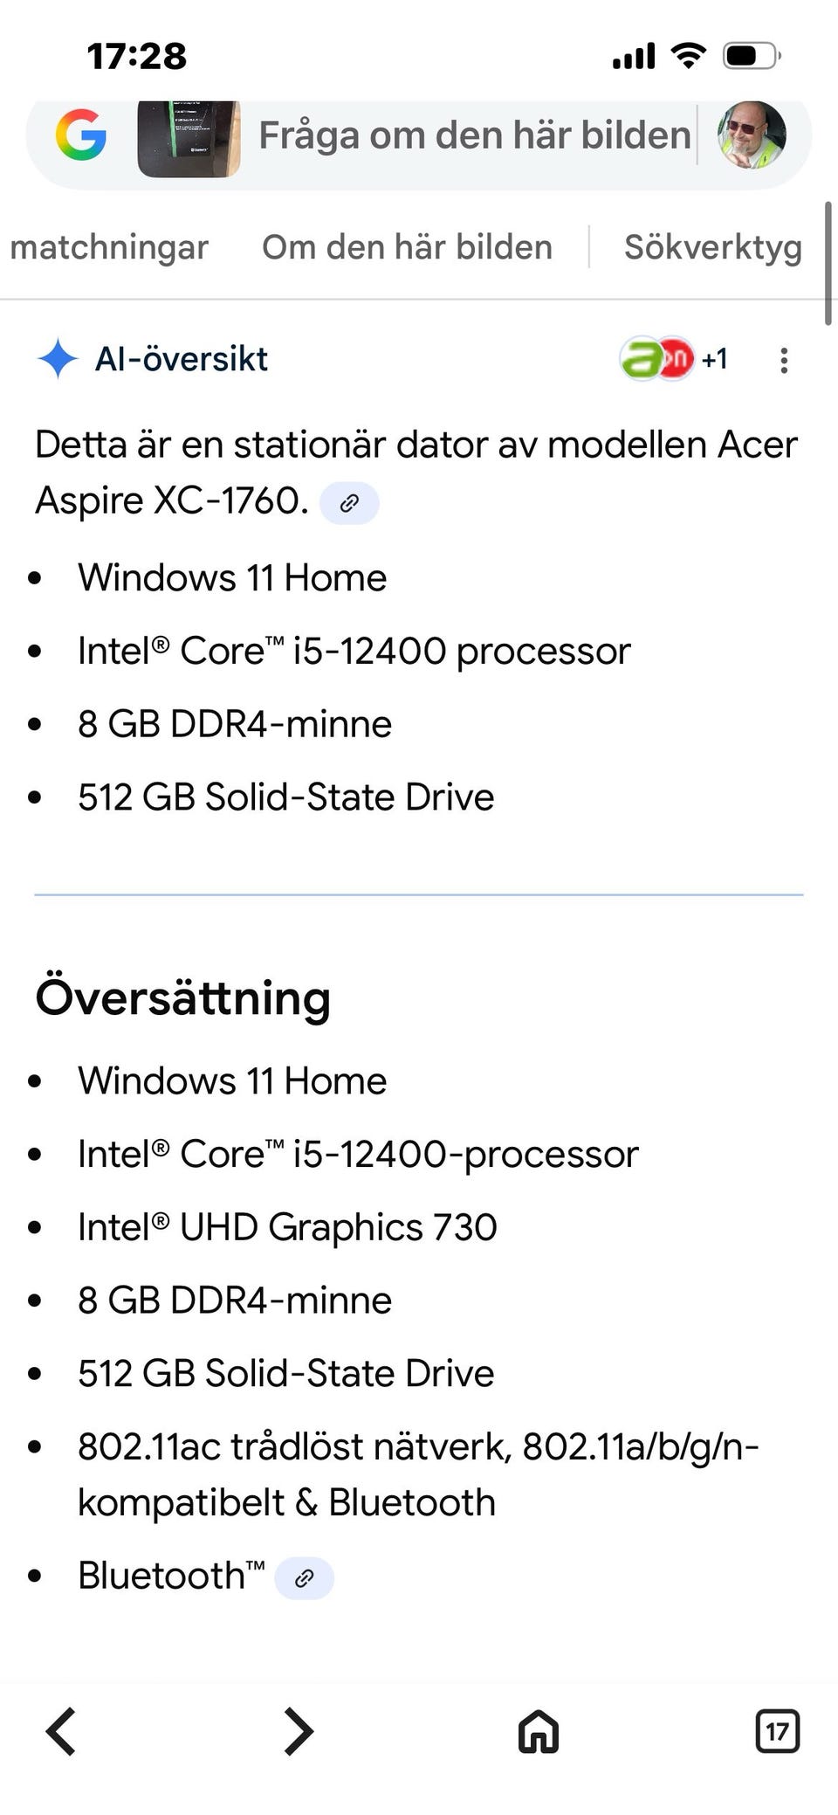Click the page scrollbar on the right edge
This screenshot has width=838, height=1815.
tap(828, 264)
